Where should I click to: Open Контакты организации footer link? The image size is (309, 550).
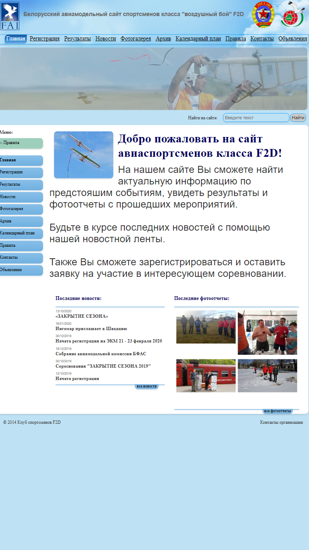(x=281, y=422)
